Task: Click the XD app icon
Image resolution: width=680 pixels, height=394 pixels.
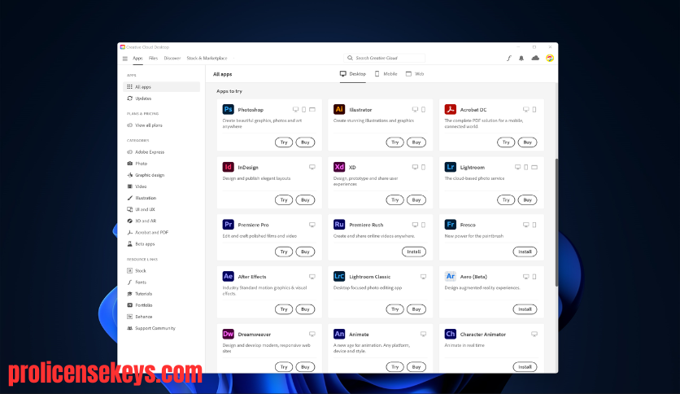Action: point(339,167)
